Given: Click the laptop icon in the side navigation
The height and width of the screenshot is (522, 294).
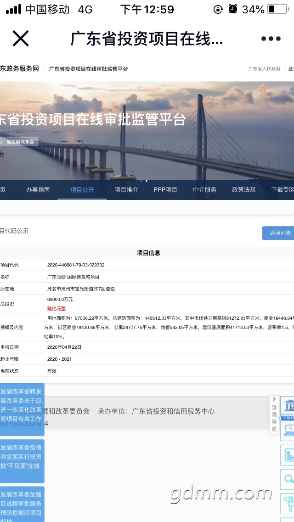Looking at the screenshot, I should tap(288, 431).
